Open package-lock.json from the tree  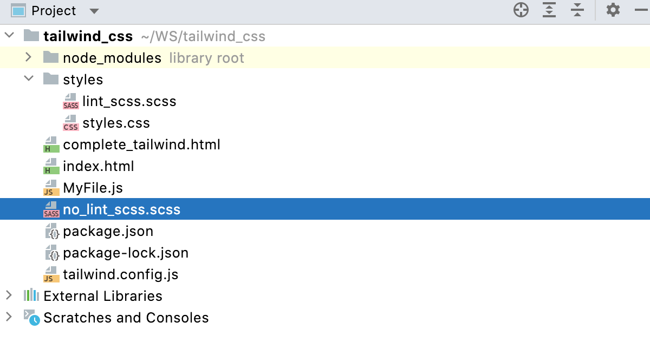[x=126, y=253]
